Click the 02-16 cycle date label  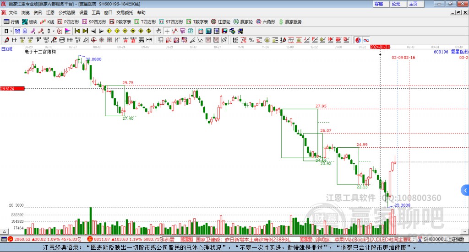pos(410,58)
